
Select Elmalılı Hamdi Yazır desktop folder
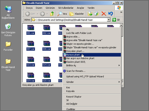[8, 65]
